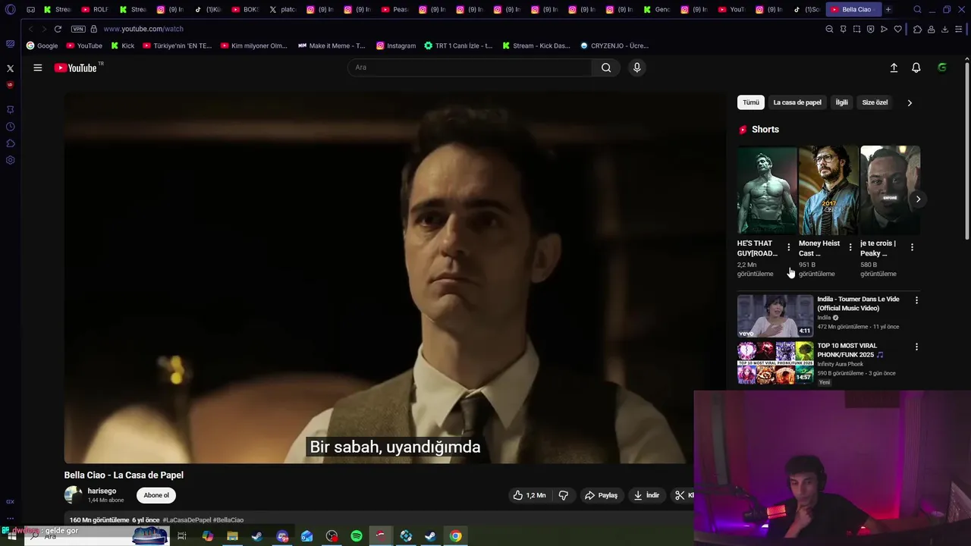Open options for HE'S THAT GUY short
Image resolution: width=971 pixels, height=546 pixels.
point(789,247)
